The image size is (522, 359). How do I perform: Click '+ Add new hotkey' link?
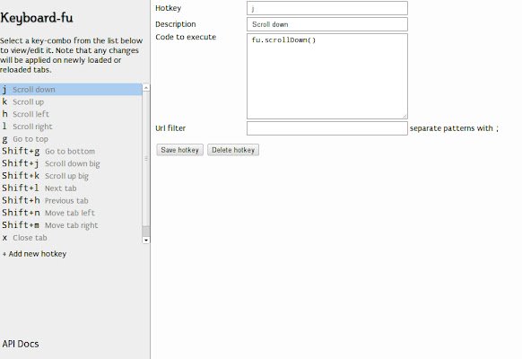[x=34, y=254]
